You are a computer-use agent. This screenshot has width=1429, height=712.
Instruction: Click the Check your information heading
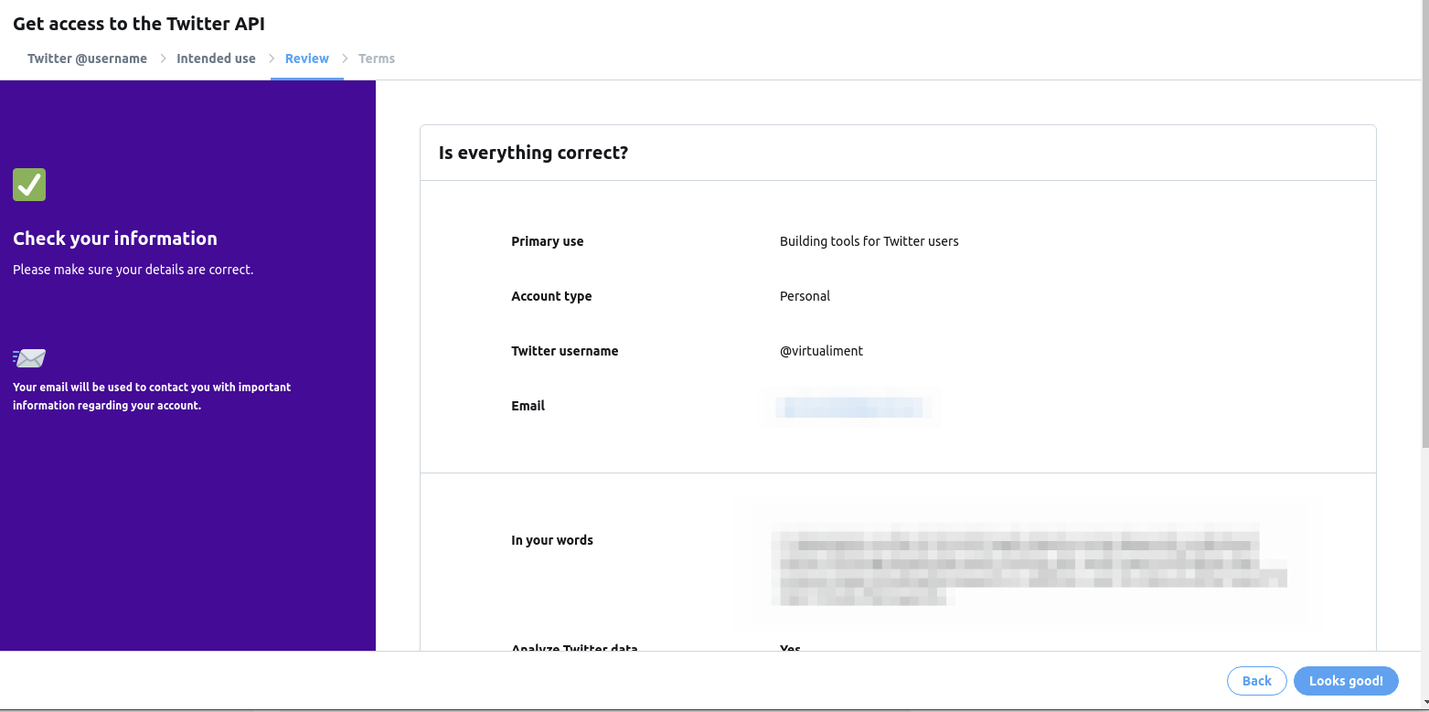(114, 238)
